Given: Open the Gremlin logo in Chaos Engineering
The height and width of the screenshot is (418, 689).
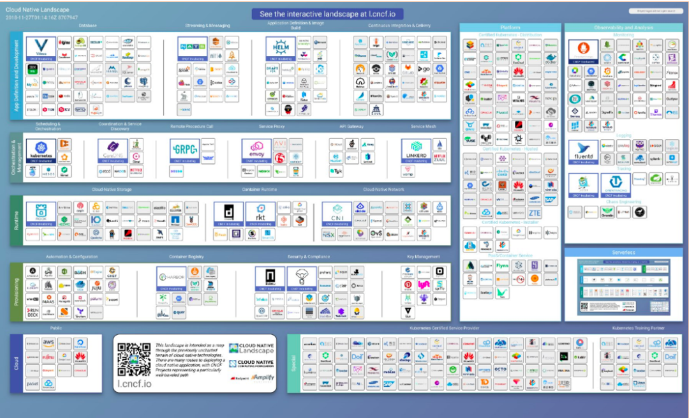Looking at the screenshot, I should [x=607, y=213].
